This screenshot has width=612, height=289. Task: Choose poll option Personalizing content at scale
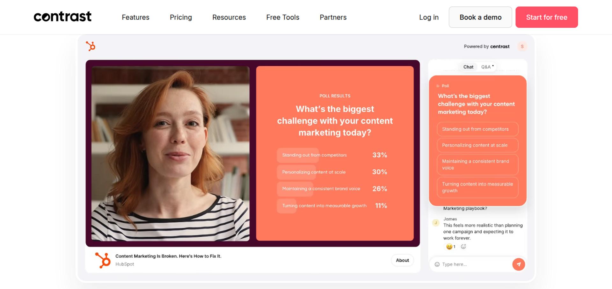(477, 145)
